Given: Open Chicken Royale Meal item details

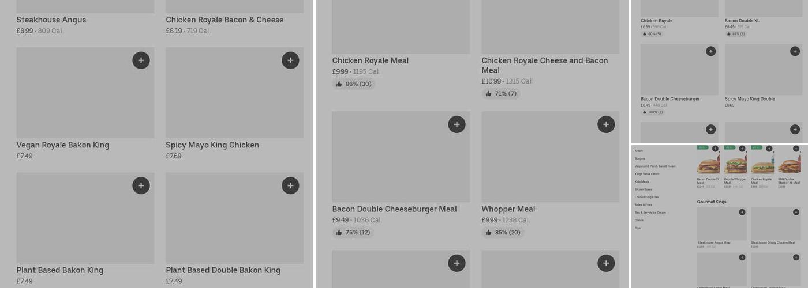Looking at the screenshot, I should click(x=370, y=60).
